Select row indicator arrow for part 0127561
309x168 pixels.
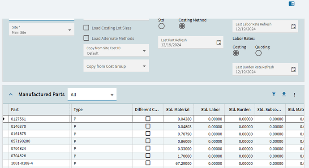(4, 119)
